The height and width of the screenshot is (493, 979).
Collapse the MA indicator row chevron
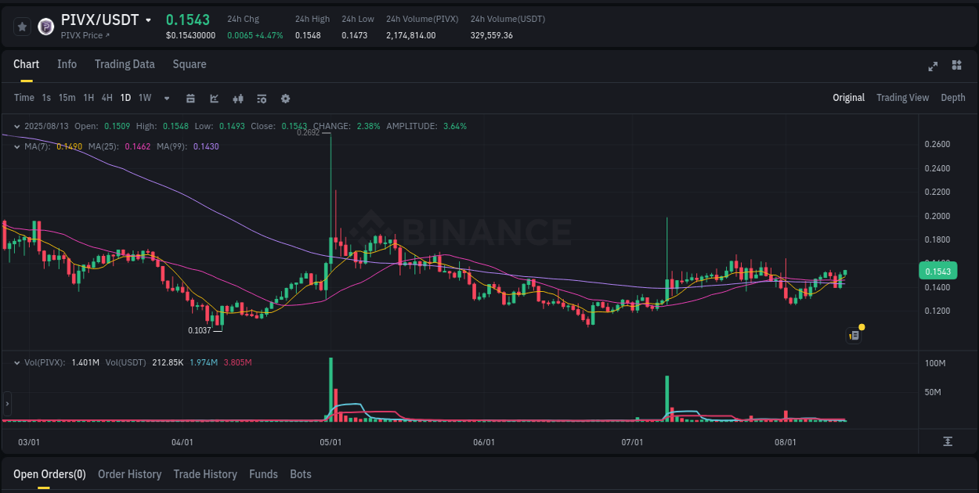(x=17, y=146)
